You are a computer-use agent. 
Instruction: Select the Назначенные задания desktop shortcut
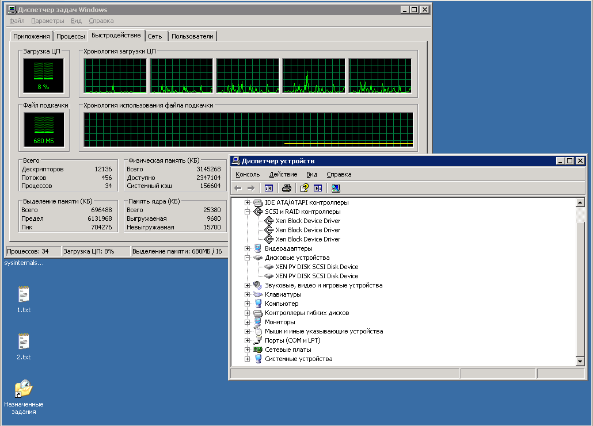[x=24, y=397]
